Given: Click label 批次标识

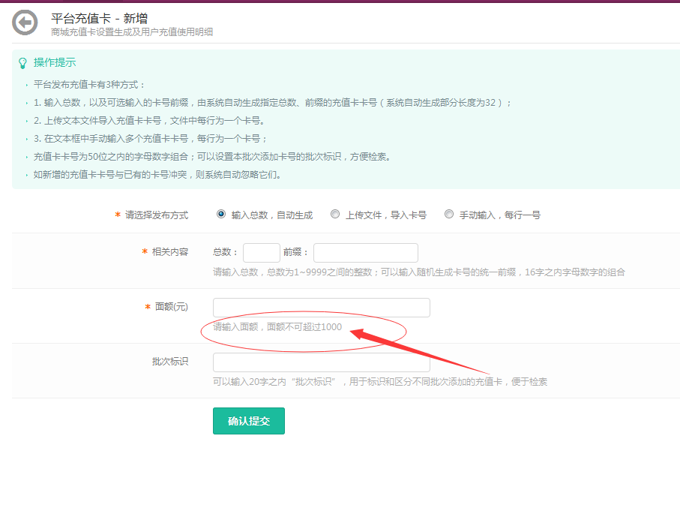Looking at the screenshot, I should (170, 361).
